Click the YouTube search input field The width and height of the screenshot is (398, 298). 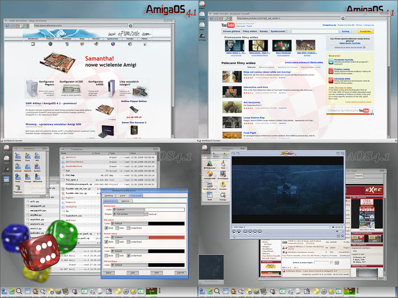point(315,31)
